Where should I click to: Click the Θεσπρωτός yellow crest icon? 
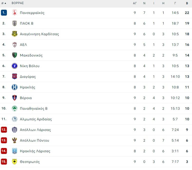pos(14,162)
